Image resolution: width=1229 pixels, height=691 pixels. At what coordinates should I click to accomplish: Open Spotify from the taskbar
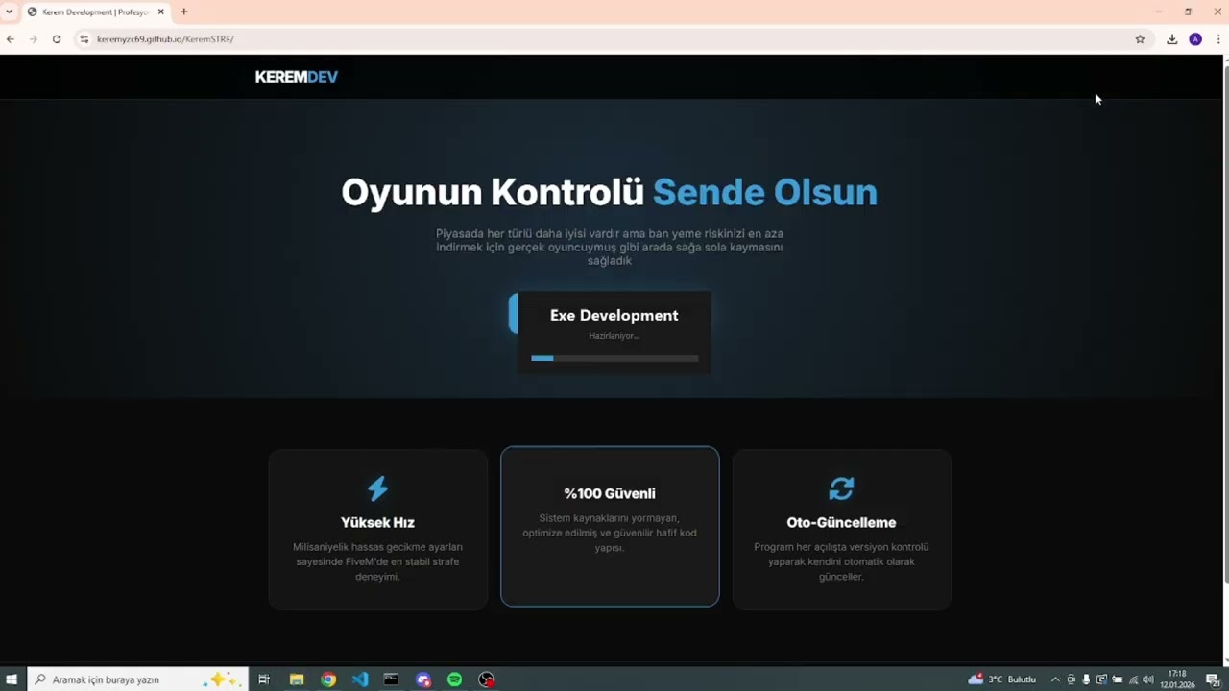(455, 679)
